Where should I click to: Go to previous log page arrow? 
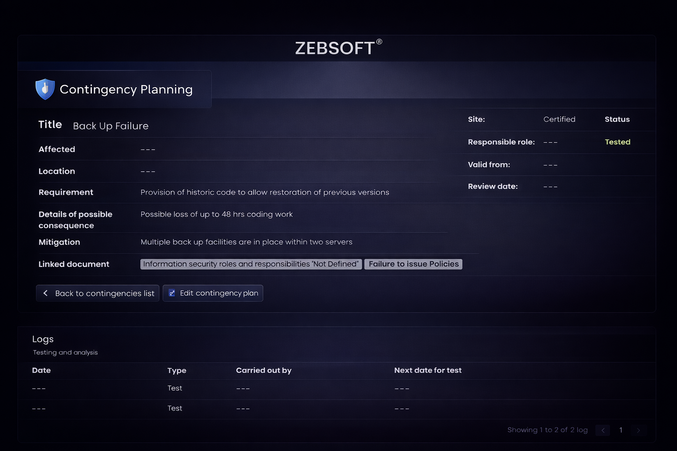point(603,430)
